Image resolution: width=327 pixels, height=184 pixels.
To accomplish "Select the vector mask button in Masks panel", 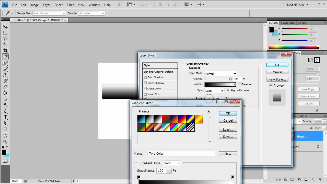I will pos(317,60).
